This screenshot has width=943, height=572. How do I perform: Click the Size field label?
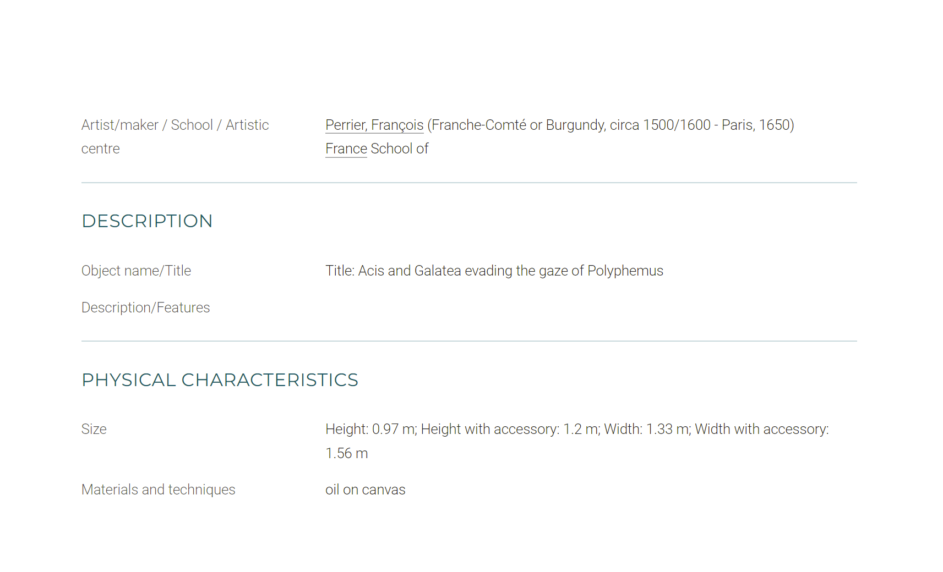click(x=94, y=430)
